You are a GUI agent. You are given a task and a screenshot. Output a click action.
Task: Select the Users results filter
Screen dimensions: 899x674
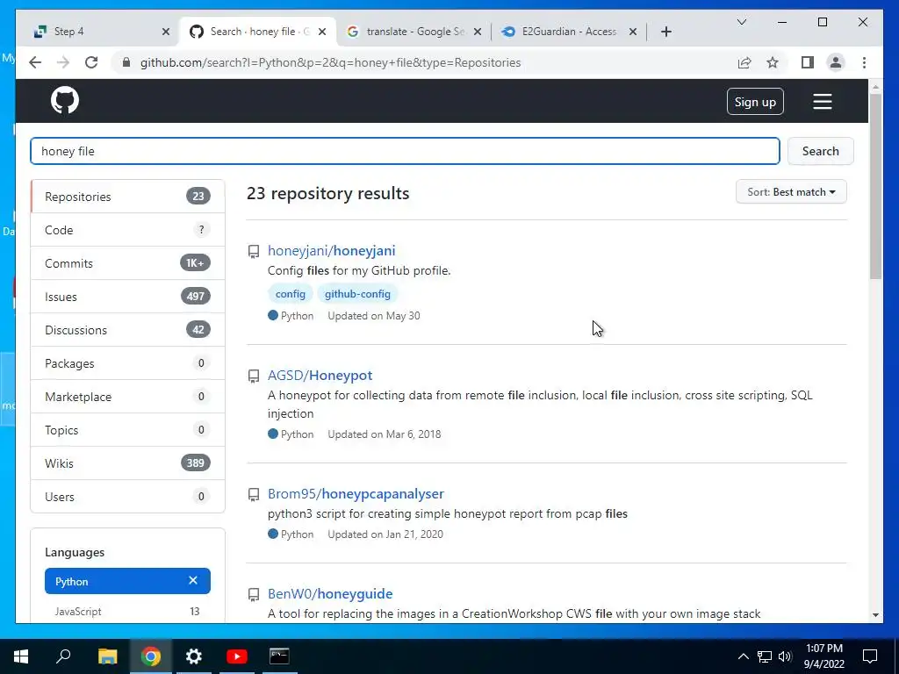point(127,497)
